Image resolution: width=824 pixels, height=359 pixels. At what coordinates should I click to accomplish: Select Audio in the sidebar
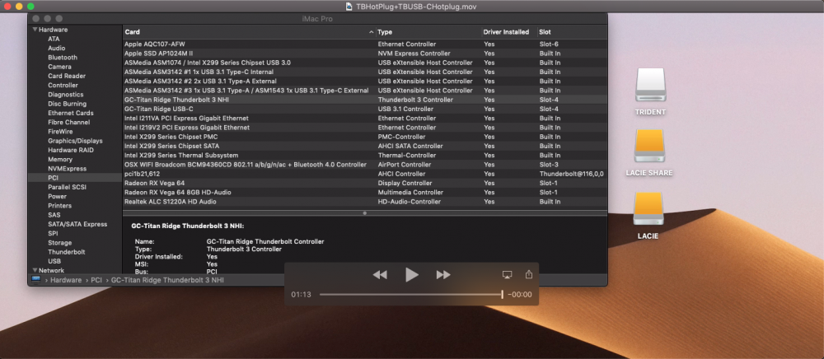56,49
